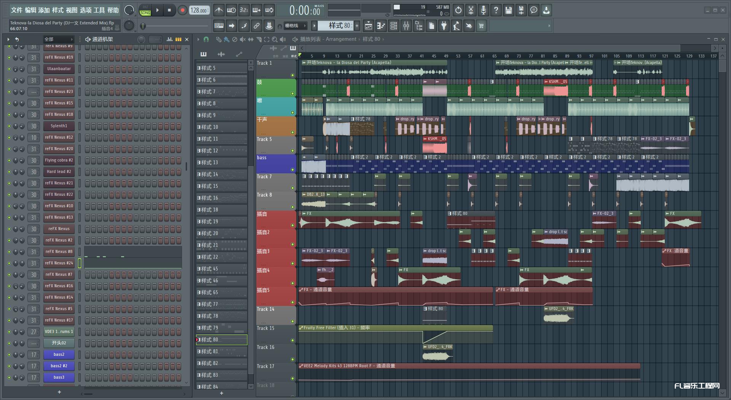Open playlist options menu arrow
The image size is (731, 400).
tap(198, 39)
